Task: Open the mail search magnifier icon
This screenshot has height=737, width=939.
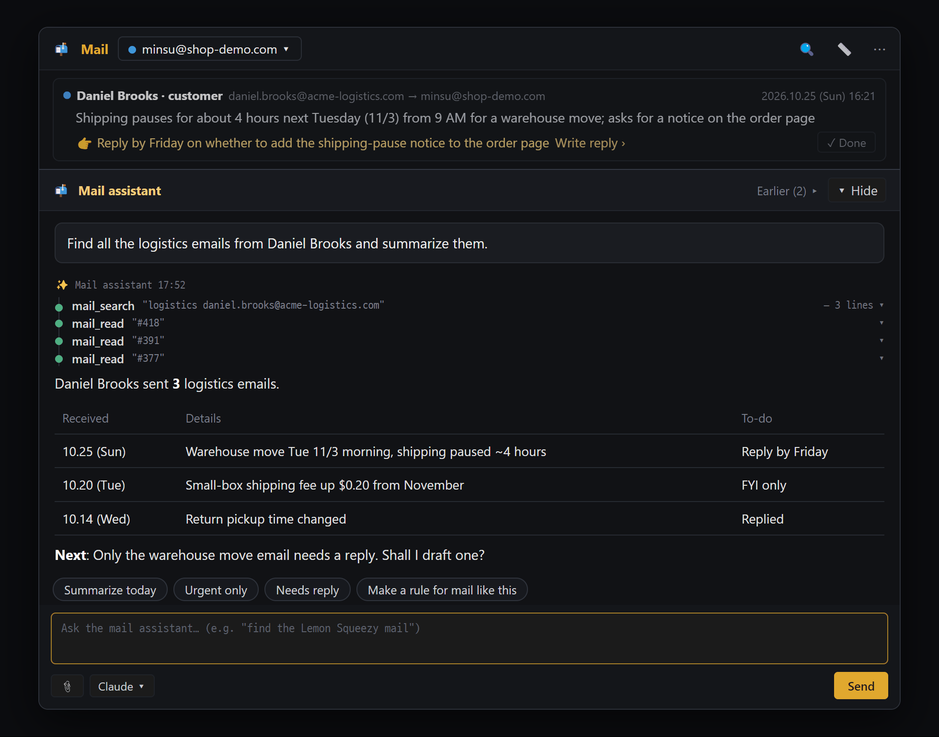Action: 807,49
